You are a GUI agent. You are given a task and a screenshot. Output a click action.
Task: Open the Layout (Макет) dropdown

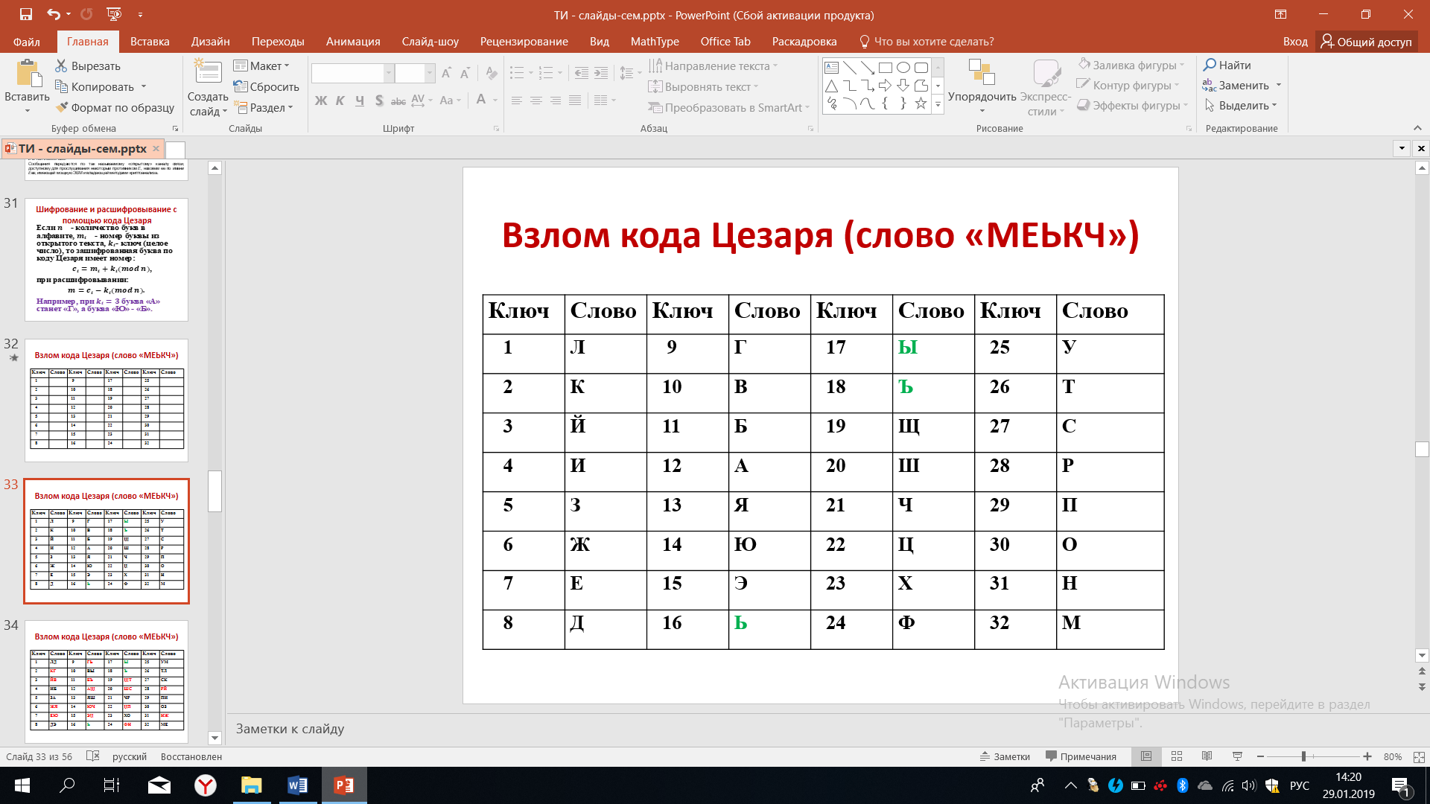point(261,66)
